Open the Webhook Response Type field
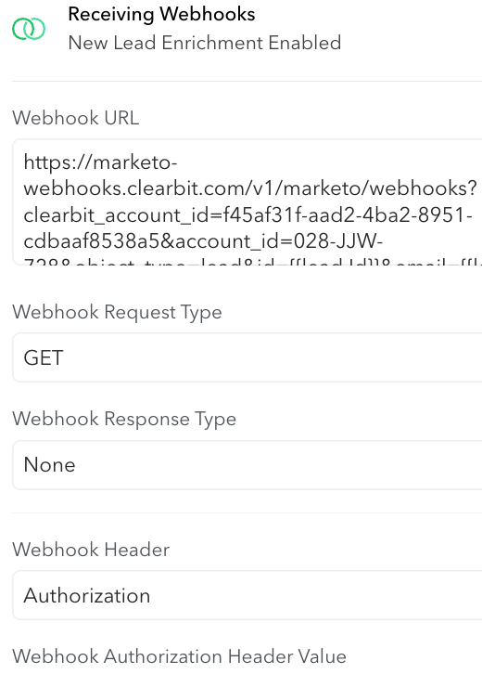The width and height of the screenshot is (482, 674). (x=247, y=465)
